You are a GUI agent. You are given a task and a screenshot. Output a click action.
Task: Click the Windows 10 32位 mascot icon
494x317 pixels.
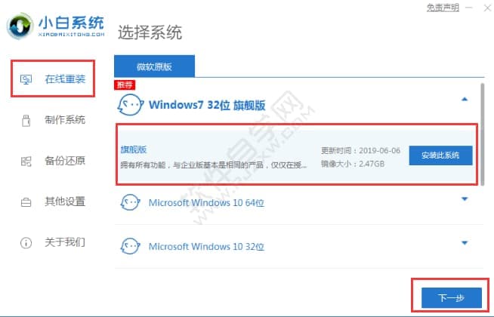point(130,246)
